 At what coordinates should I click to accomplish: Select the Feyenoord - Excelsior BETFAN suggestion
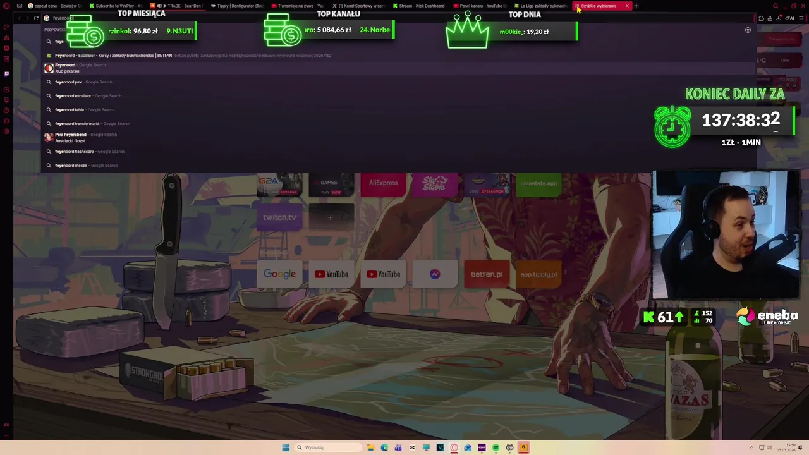click(398, 56)
